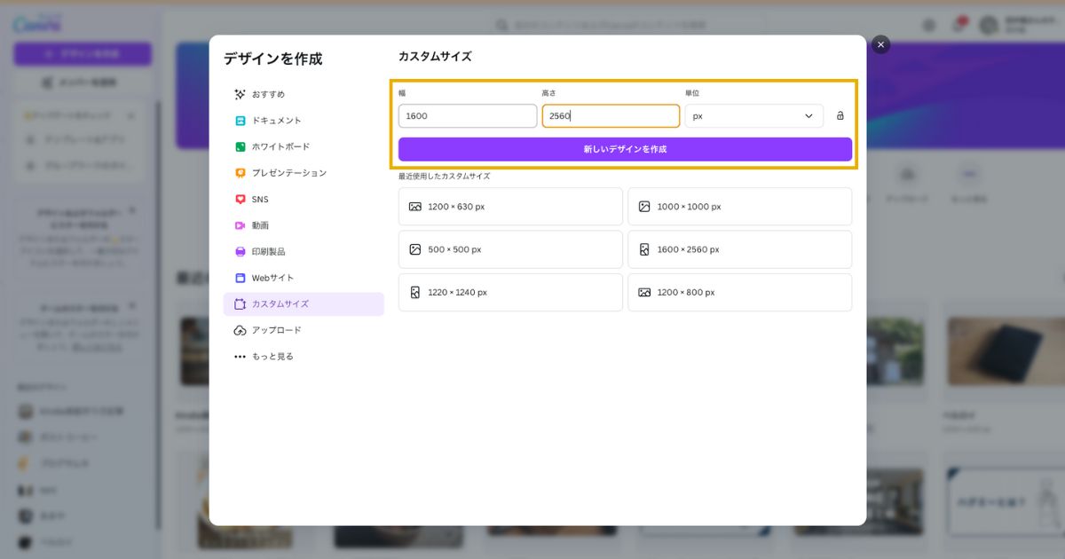
Task: Select the カスタムサイズ sidebar entry
Action: (x=278, y=303)
